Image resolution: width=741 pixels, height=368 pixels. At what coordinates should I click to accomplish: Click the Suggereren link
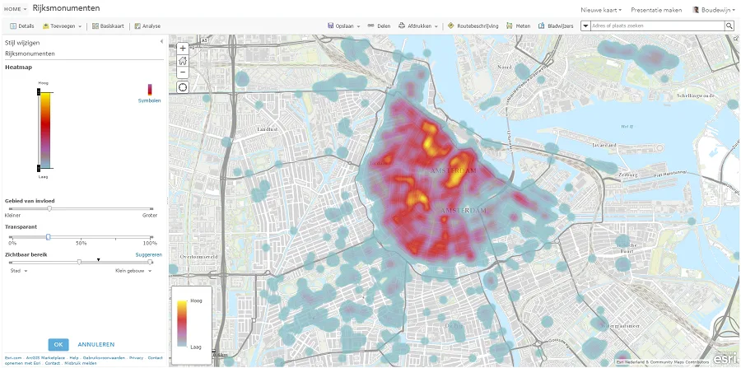tap(148, 255)
